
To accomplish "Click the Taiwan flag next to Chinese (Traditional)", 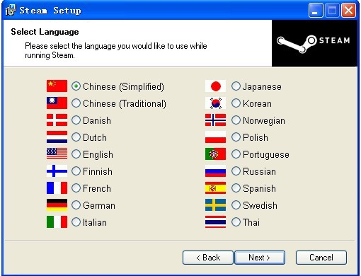I will pyautogui.click(x=57, y=103).
